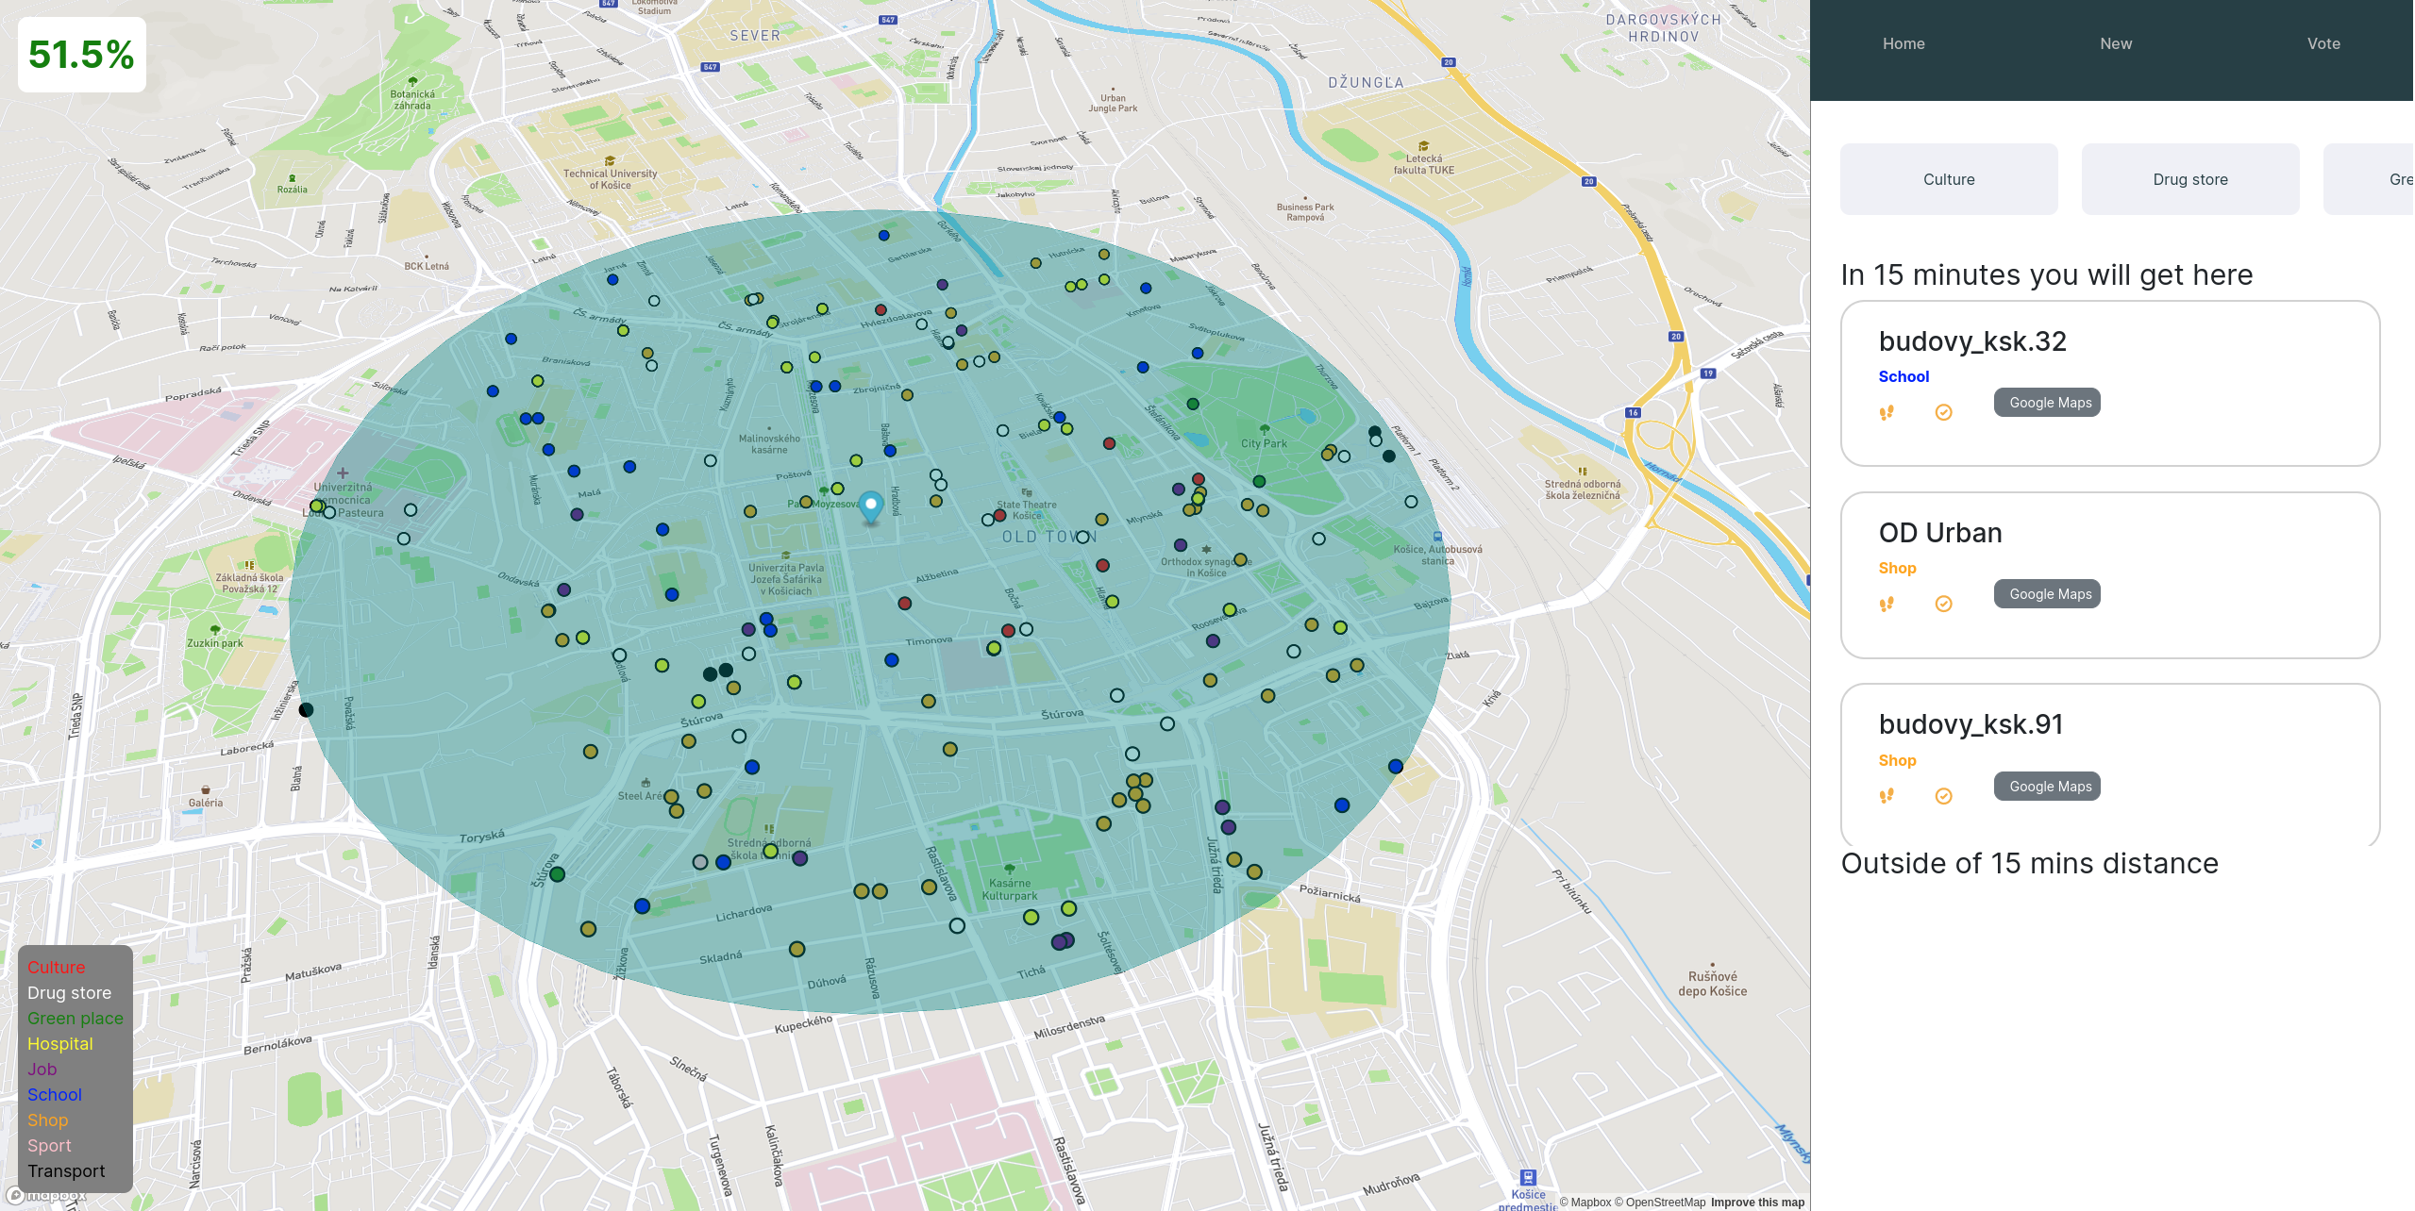Select the Drug store category filter
The height and width of the screenshot is (1211, 2415).
click(x=2189, y=179)
